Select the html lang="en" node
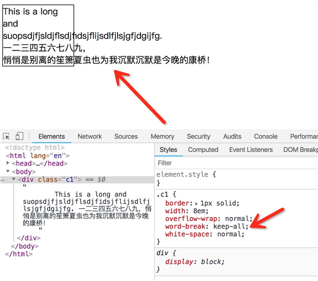Viewport: 318px width, 281px height. [38, 156]
